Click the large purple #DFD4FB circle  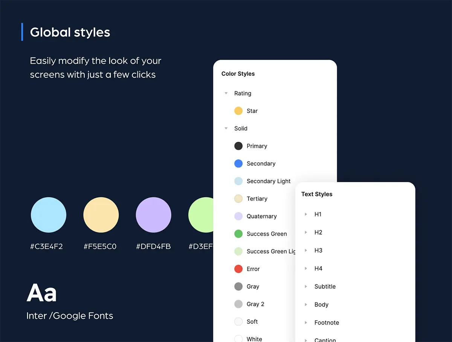[153, 215]
